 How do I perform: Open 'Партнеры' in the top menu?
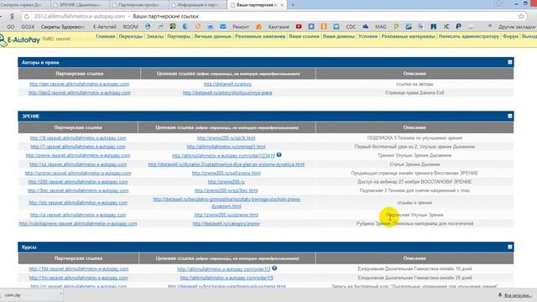(179, 36)
